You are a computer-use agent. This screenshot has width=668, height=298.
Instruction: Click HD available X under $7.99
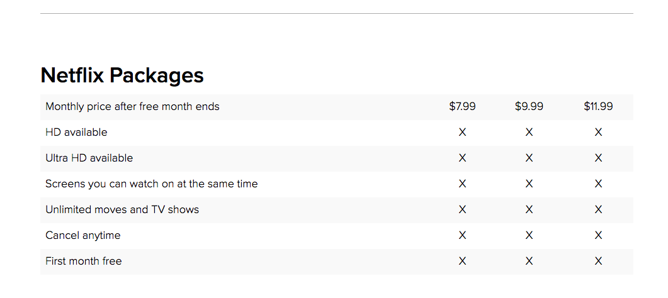[462, 132]
